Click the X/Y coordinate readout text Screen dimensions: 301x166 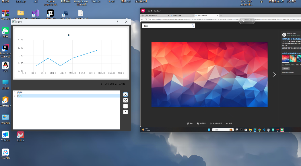113,84
